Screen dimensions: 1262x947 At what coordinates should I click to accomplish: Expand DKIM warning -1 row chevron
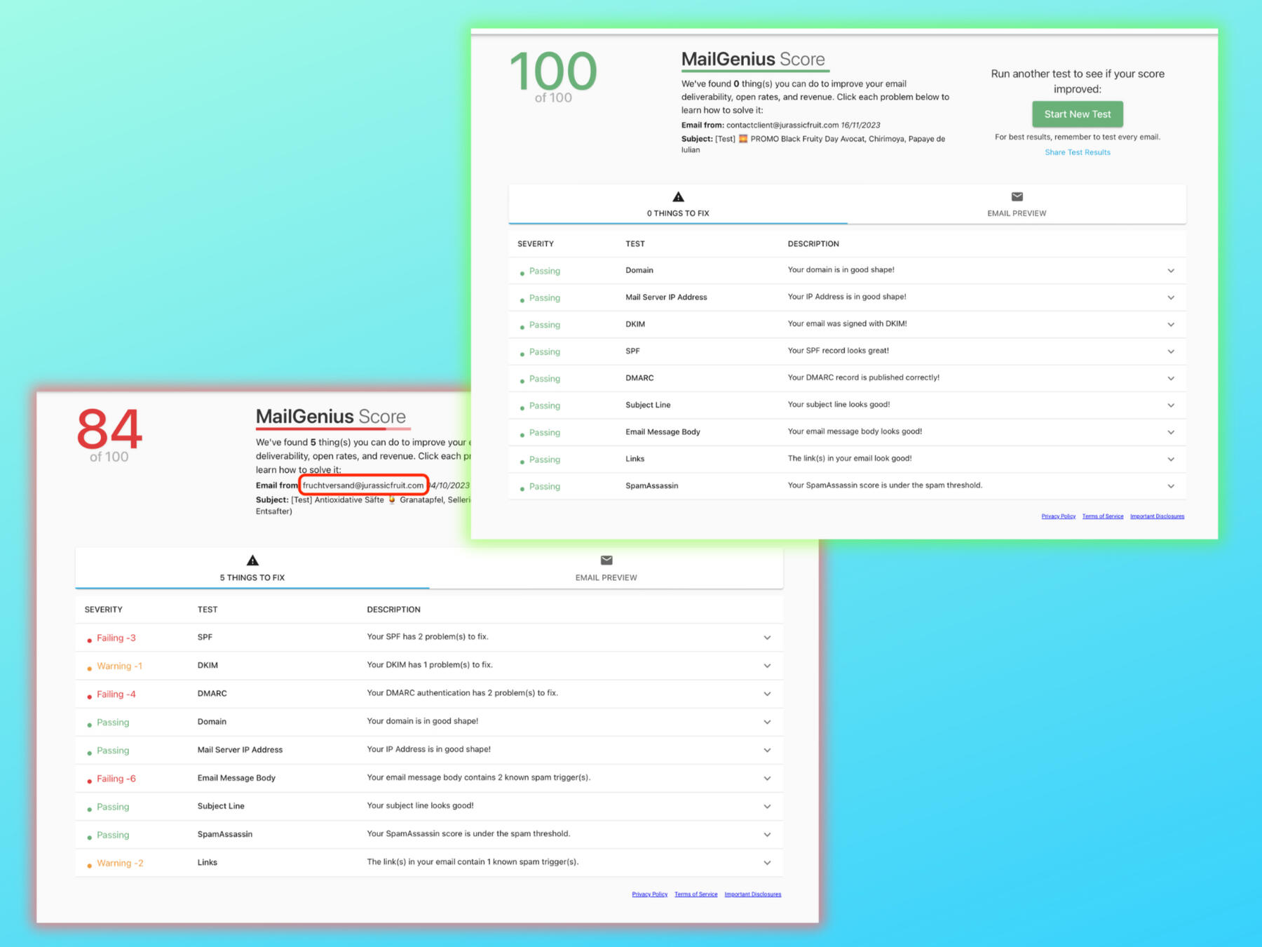pyautogui.click(x=767, y=666)
